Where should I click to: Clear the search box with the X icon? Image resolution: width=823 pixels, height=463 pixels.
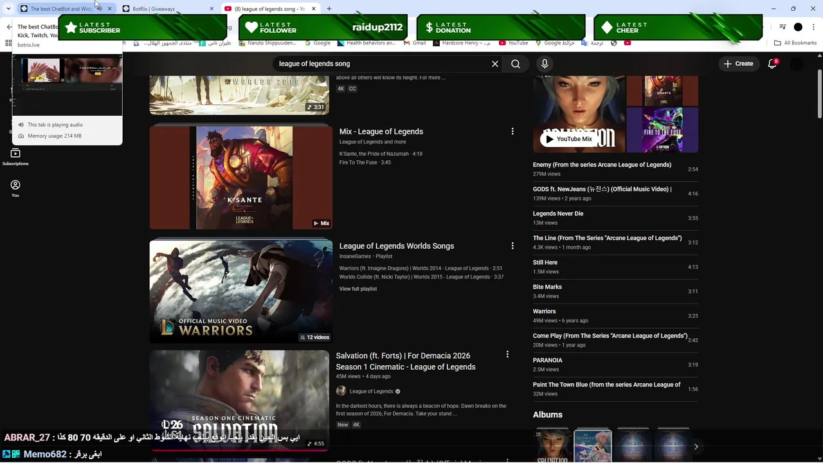(x=495, y=64)
